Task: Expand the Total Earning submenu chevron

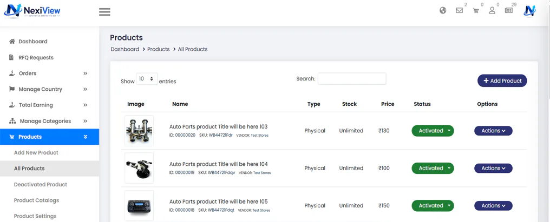Action: point(85,105)
